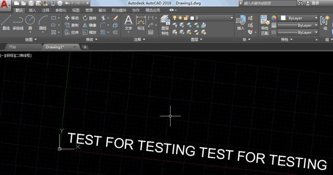Click the viewport label 俯视
333x175 pixels.
[x=9, y=56]
